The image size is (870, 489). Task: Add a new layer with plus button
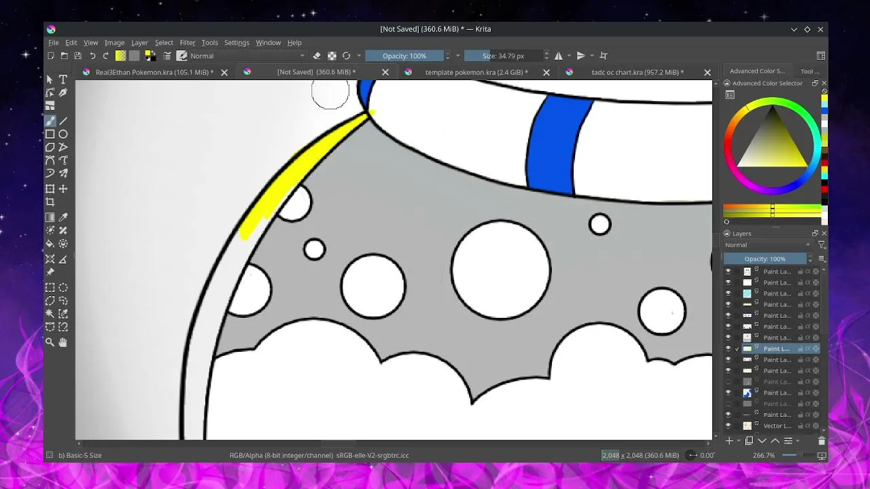coord(729,441)
